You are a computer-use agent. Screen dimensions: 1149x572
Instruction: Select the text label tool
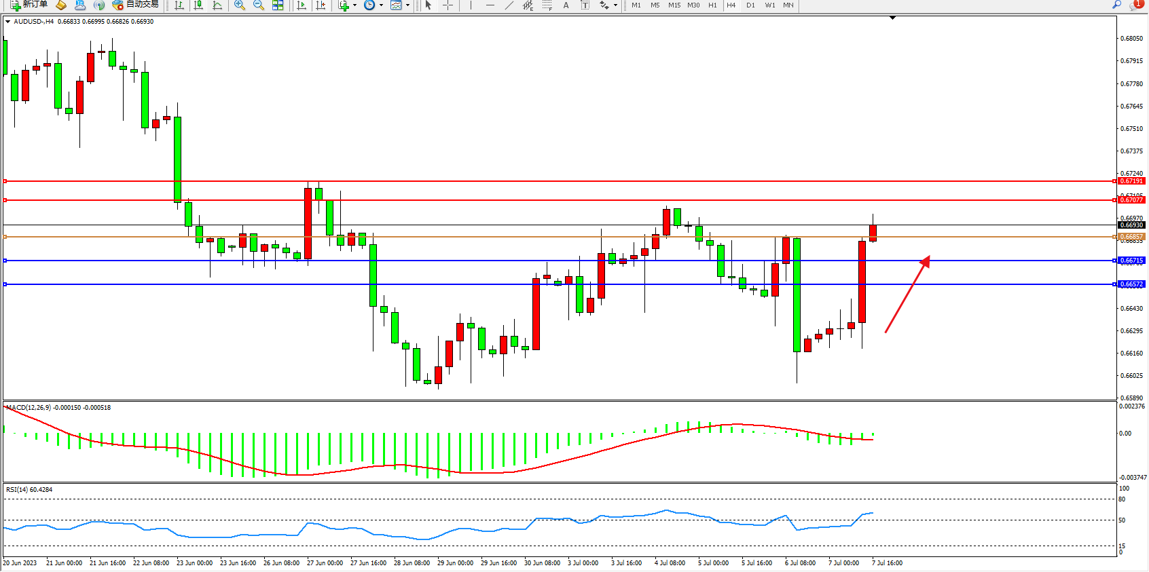585,5
